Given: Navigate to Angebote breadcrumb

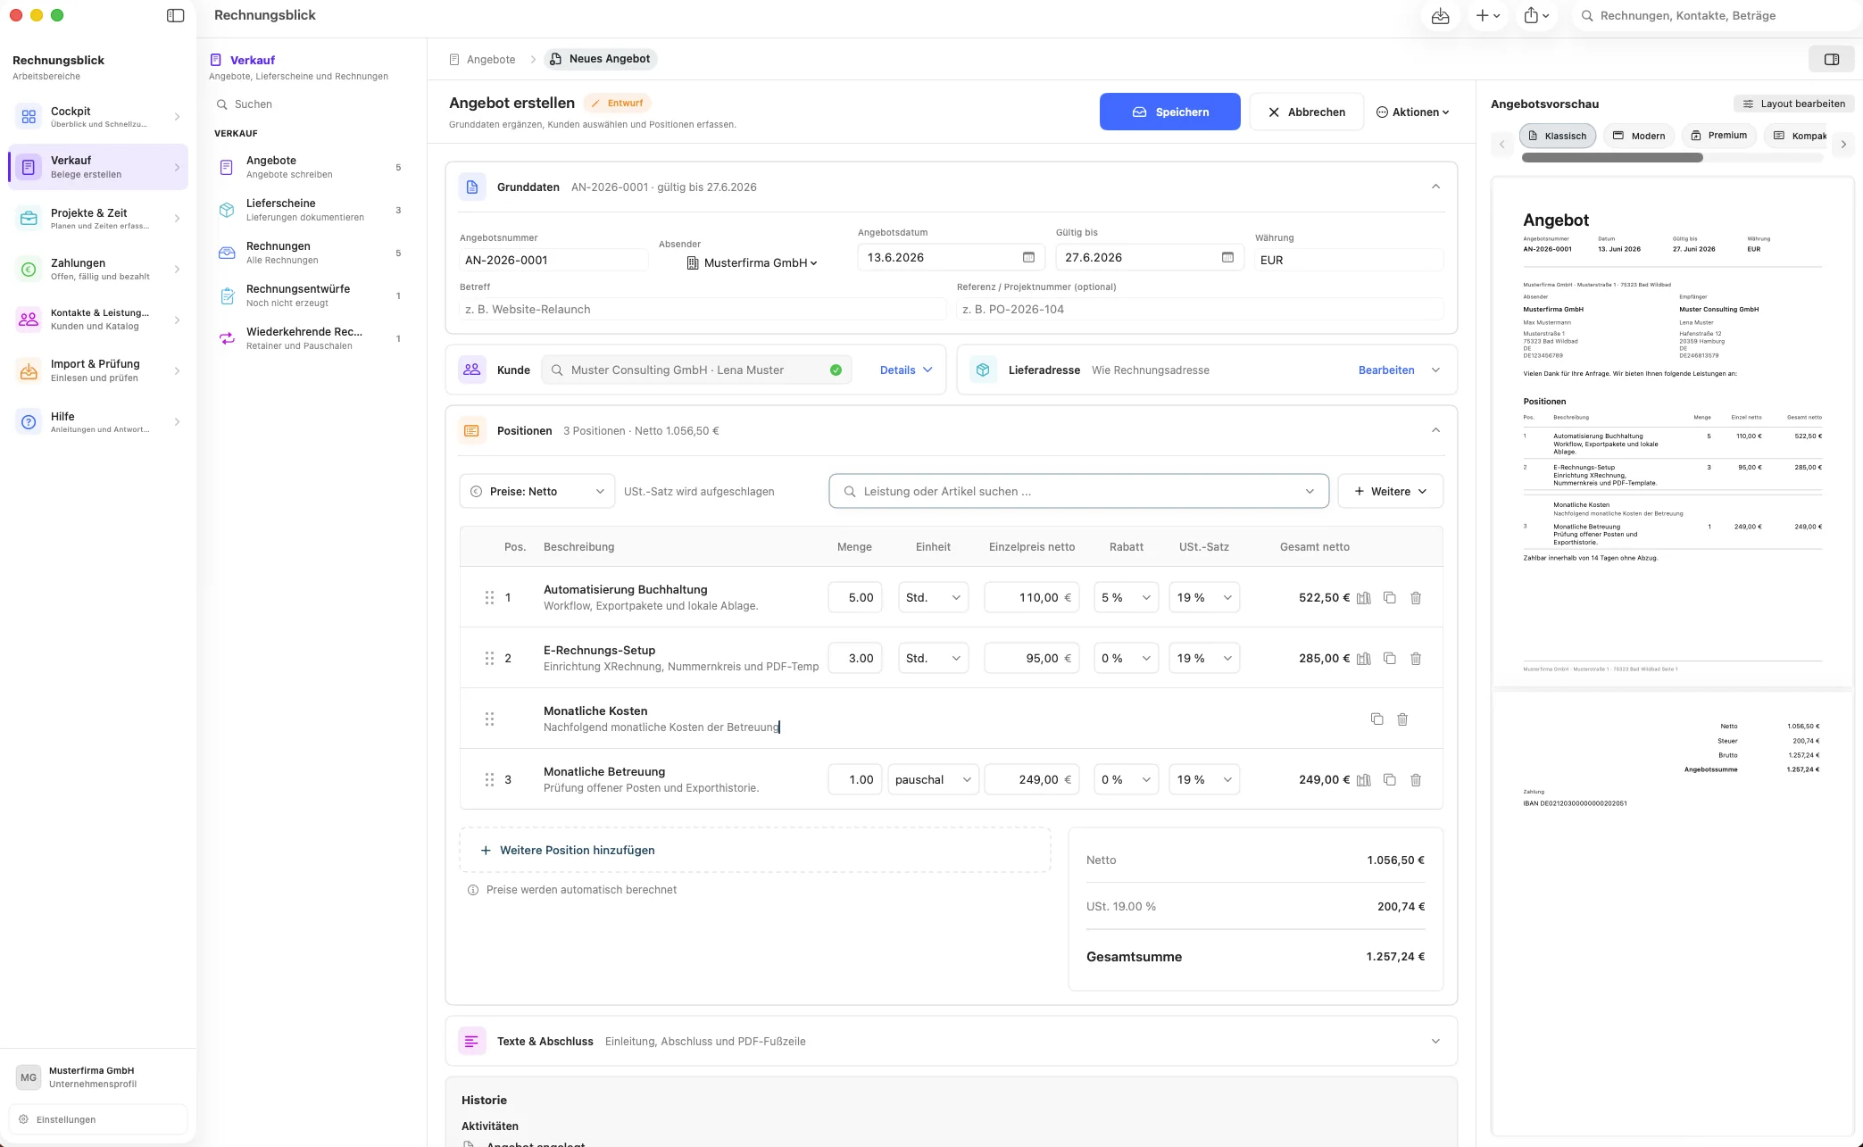Looking at the screenshot, I should click(x=482, y=60).
